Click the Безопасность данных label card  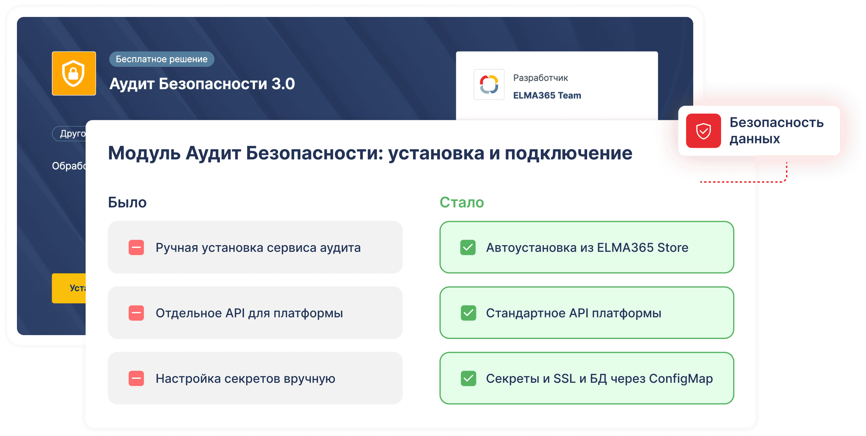click(759, 131)
